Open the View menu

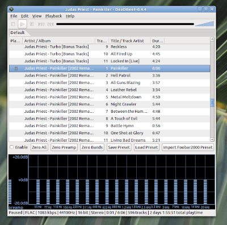pos(37,16)
